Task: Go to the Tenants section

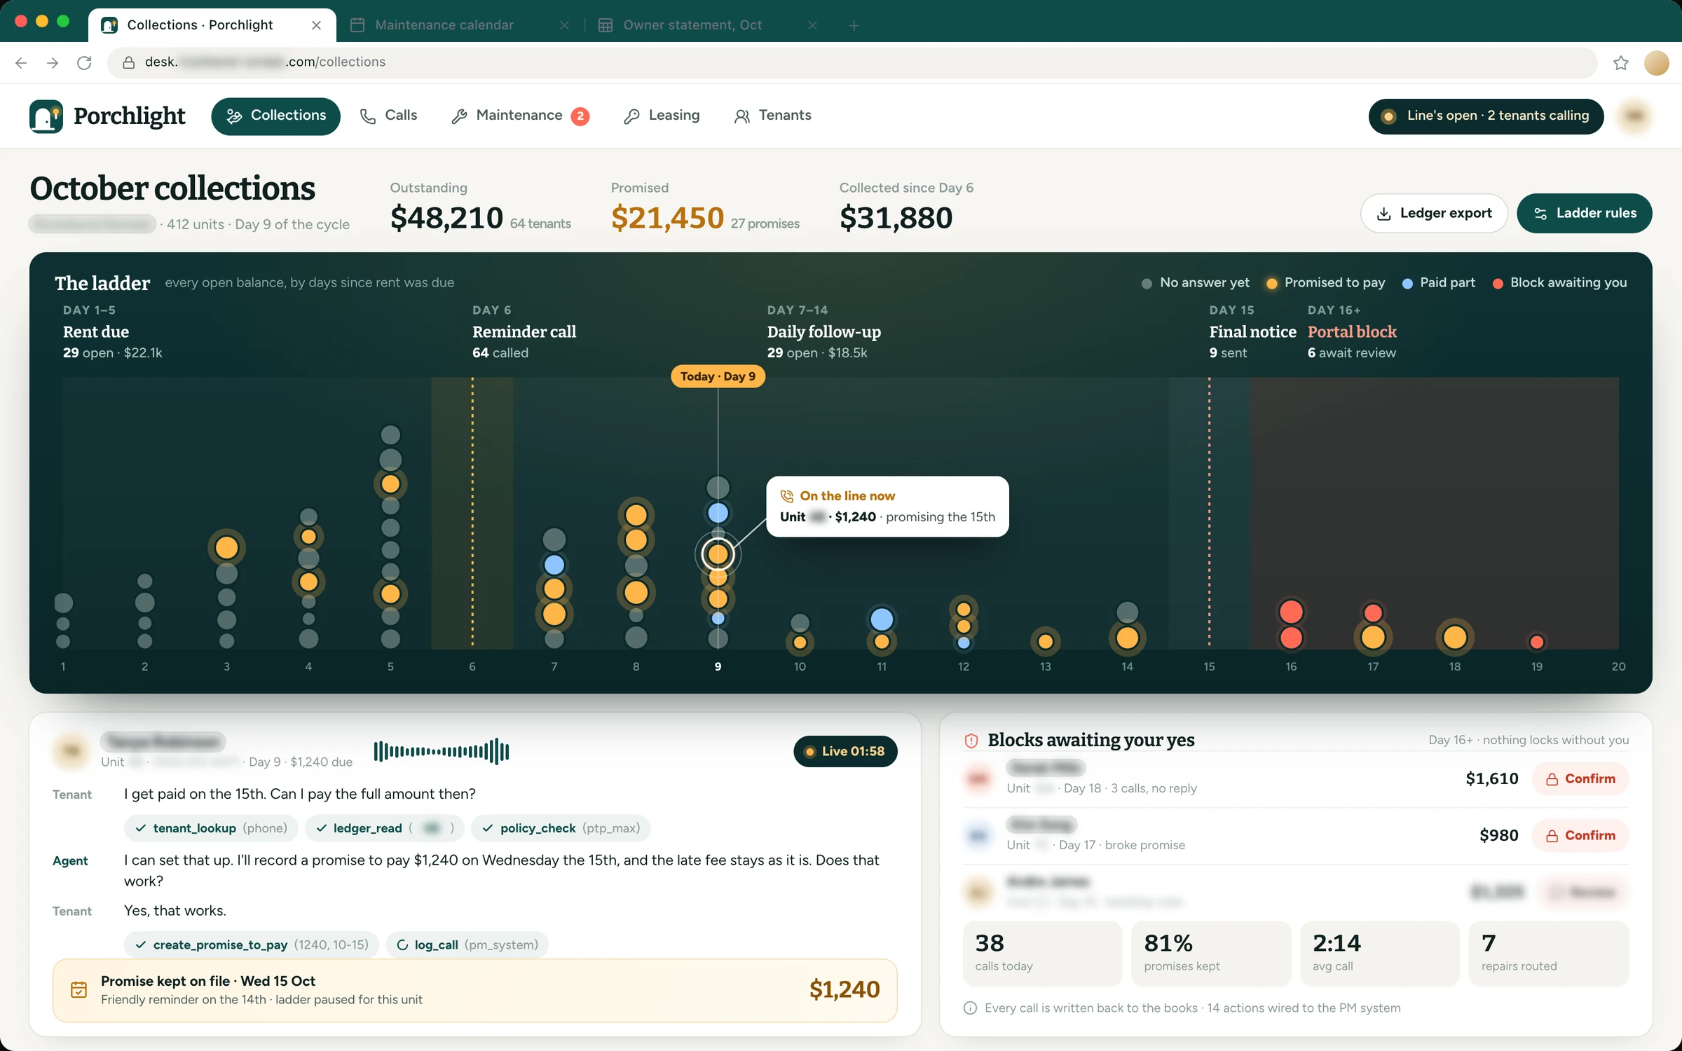Action: [772, 116]
